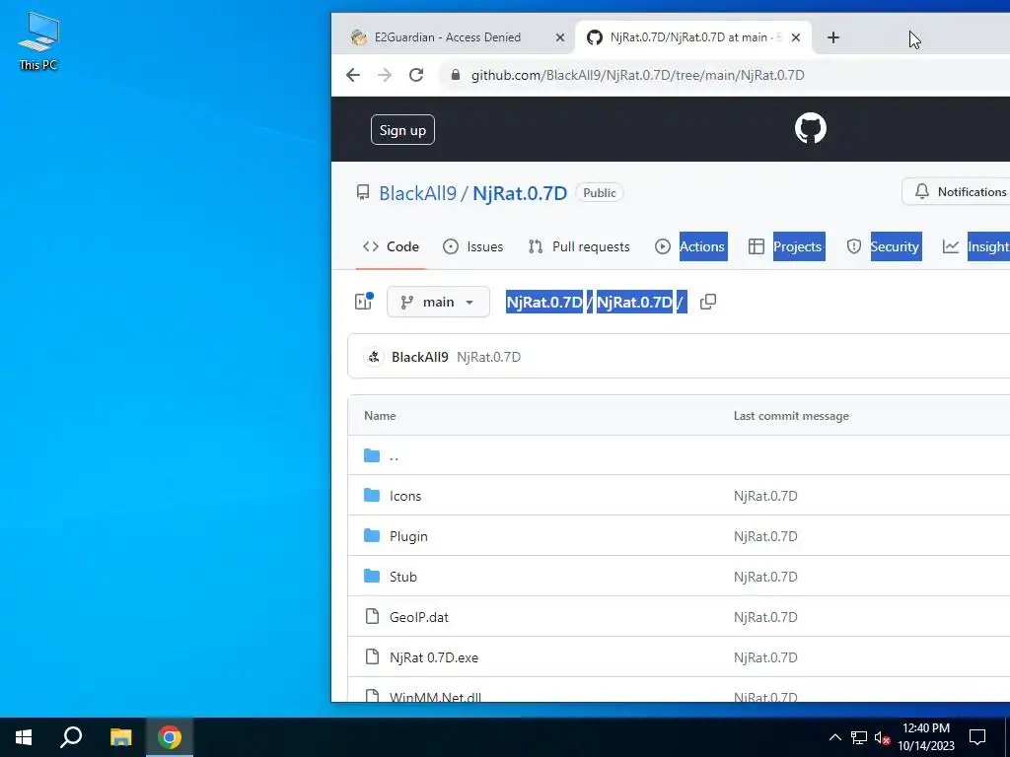Close the NjRat.0.7D GitHub tab

796,37
